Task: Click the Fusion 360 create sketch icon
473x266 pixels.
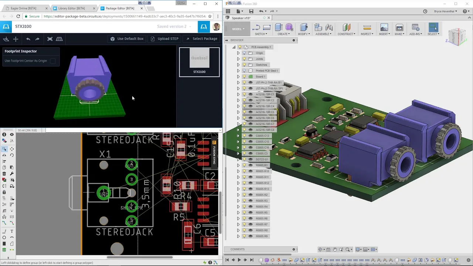Action: pos(256,28)
